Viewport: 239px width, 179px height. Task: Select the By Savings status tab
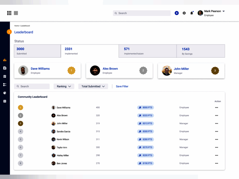pyautogui.click(x=201, y=51)
